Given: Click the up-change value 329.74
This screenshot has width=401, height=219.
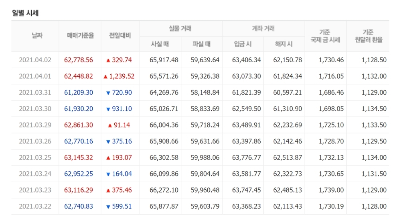Looking at the screenshot, I should pos(122,60).
